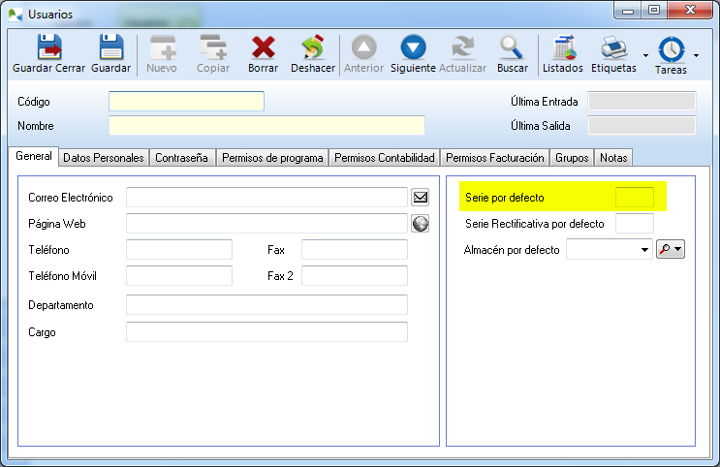Switch to the Grupos tab

pos(572,158)
